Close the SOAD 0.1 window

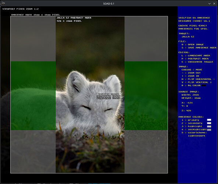(x=214, y=4)
